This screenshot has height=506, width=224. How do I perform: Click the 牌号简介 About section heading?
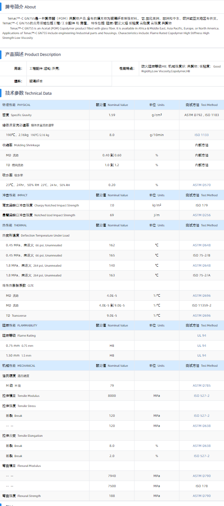coord(20,7)
